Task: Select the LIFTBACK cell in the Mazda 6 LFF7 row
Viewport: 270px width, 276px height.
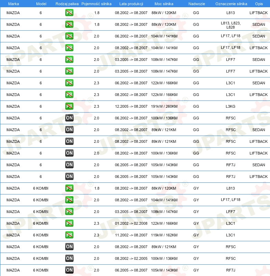Action: [259, 71]
